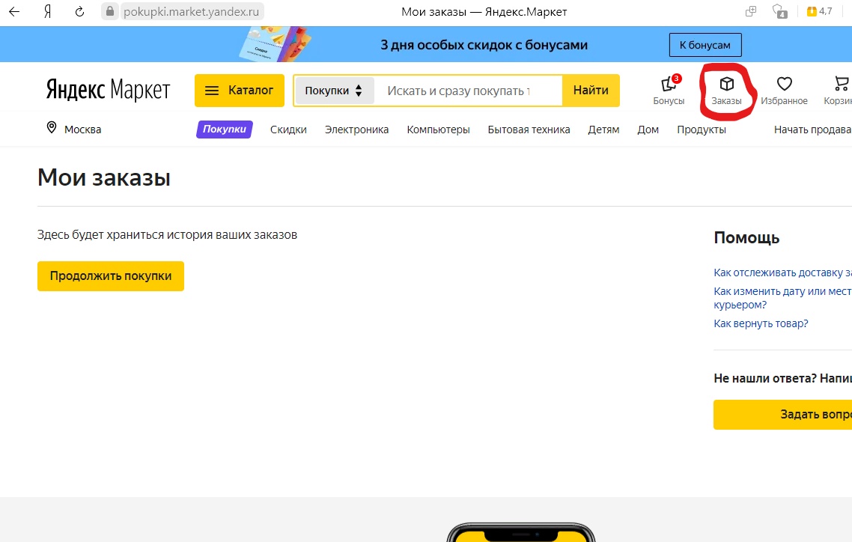
Task: Open the purple Покупки tab
Action: click(225, 130)
